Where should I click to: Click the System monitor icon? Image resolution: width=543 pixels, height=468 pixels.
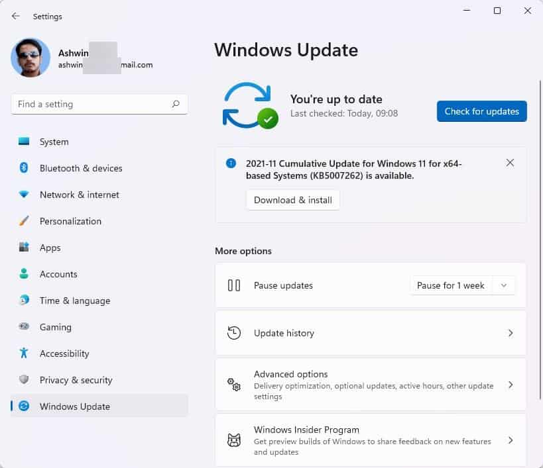24,142
